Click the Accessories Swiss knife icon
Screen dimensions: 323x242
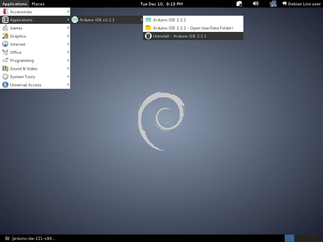click(x=5, y=12)
